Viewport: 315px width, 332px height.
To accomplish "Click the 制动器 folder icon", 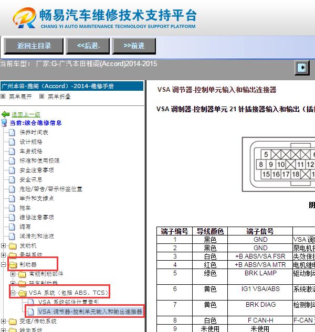I will (x=13, y=265).
